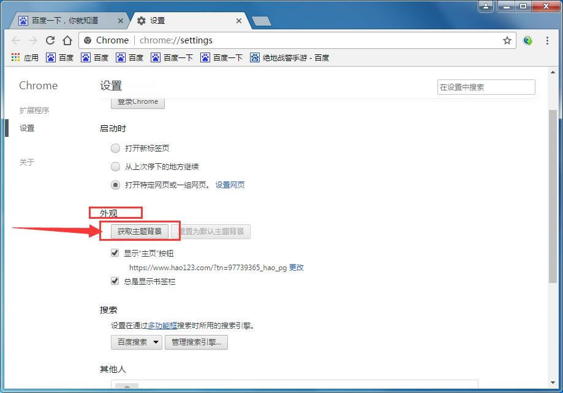Click scrollbar up arrow
Viewport: 563px width, 393px height.
tap(553, 72)
